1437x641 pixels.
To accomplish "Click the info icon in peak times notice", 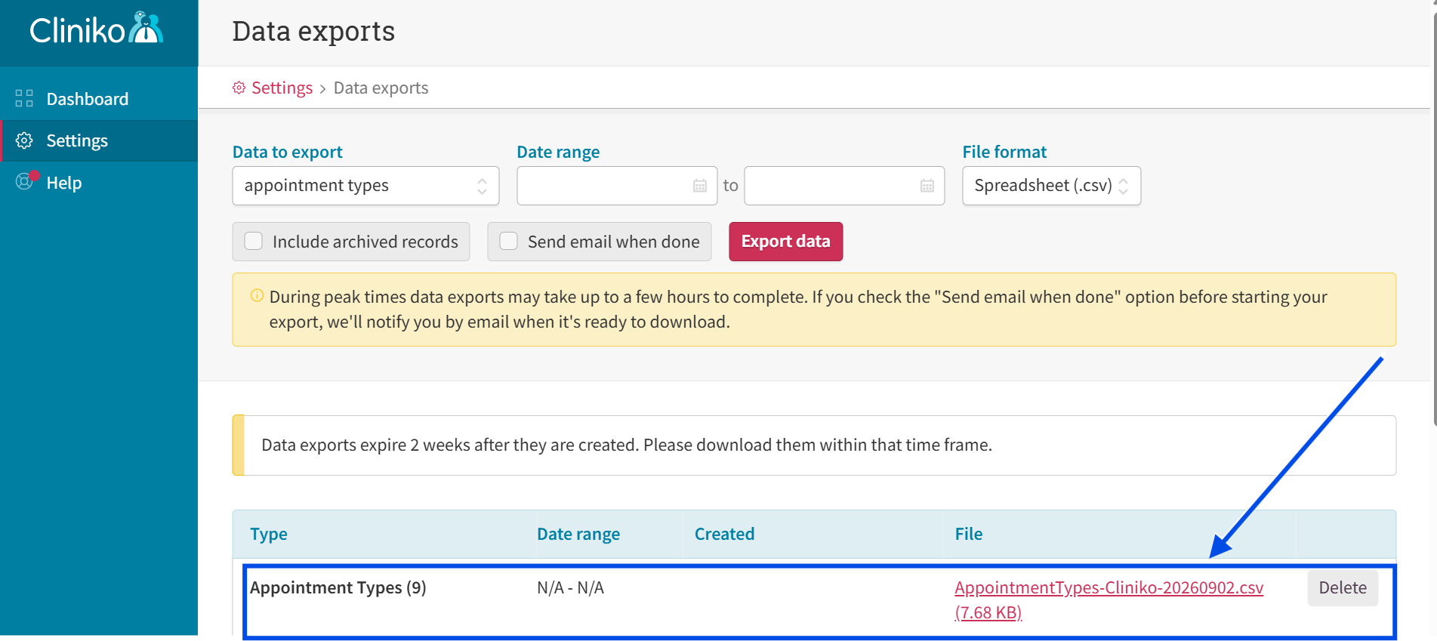I will 257,296.
